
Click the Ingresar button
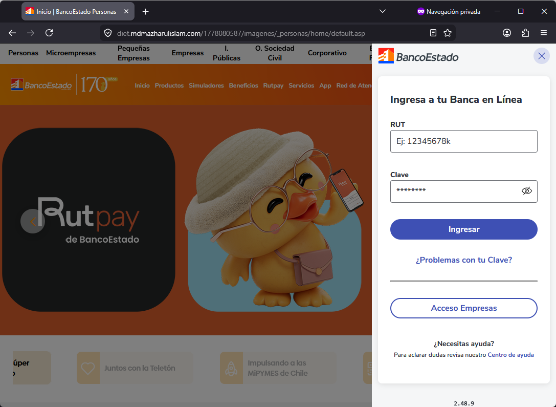464,229
